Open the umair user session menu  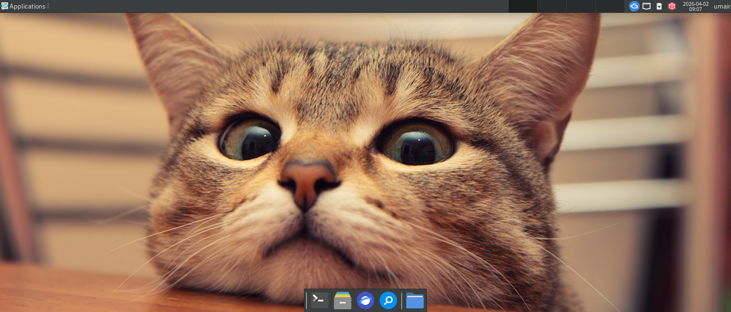pyautogui.click(x=722, y=6)
